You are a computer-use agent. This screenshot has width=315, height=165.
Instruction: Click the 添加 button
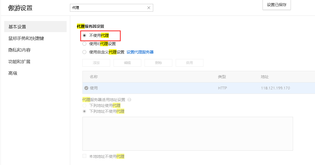click(96, 63)
